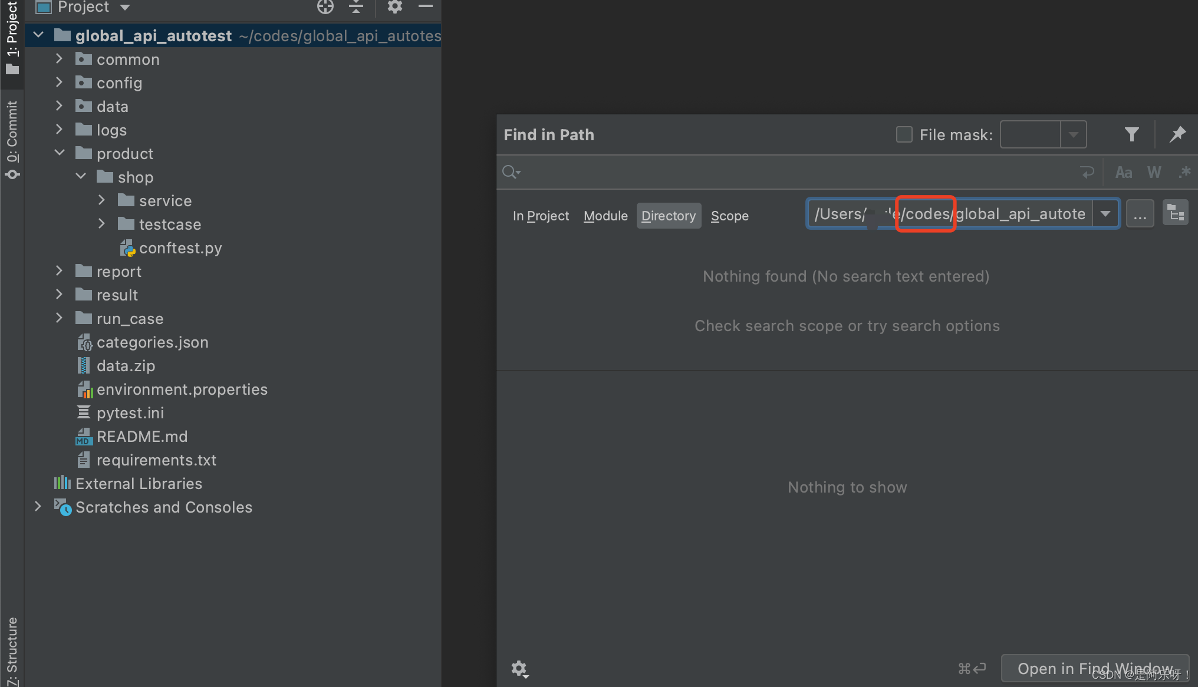
Task: Open Project panel settings gear
Action: pos(394,7)
